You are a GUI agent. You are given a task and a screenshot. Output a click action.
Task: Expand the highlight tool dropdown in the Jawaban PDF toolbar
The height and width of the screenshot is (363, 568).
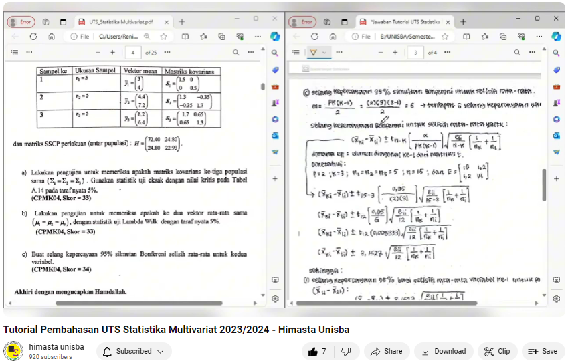coord(325,52)
